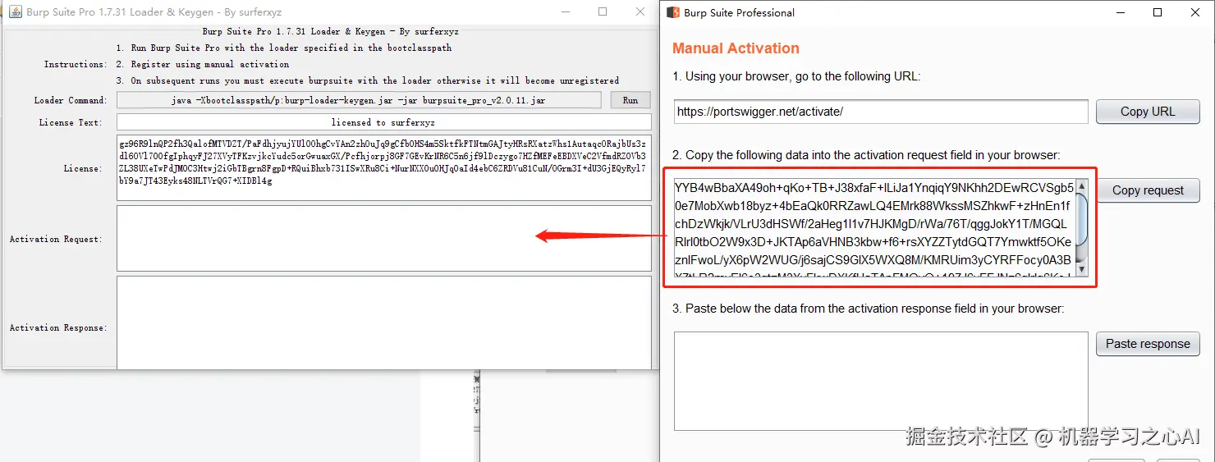1215x462 pixels.
Task: Click the Copy request button
Action: coord(1148,190)
